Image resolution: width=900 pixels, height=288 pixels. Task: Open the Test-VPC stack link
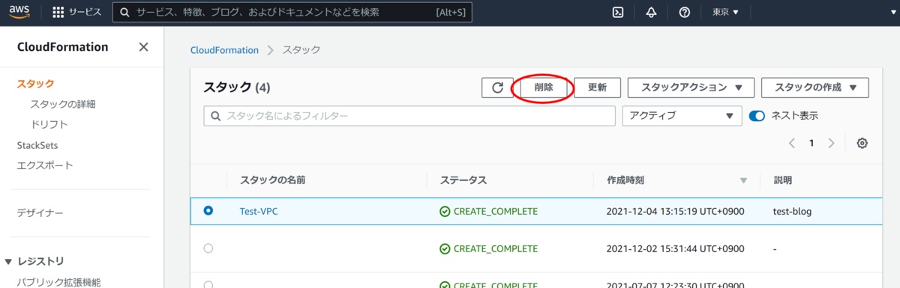[x=259, y=212]
